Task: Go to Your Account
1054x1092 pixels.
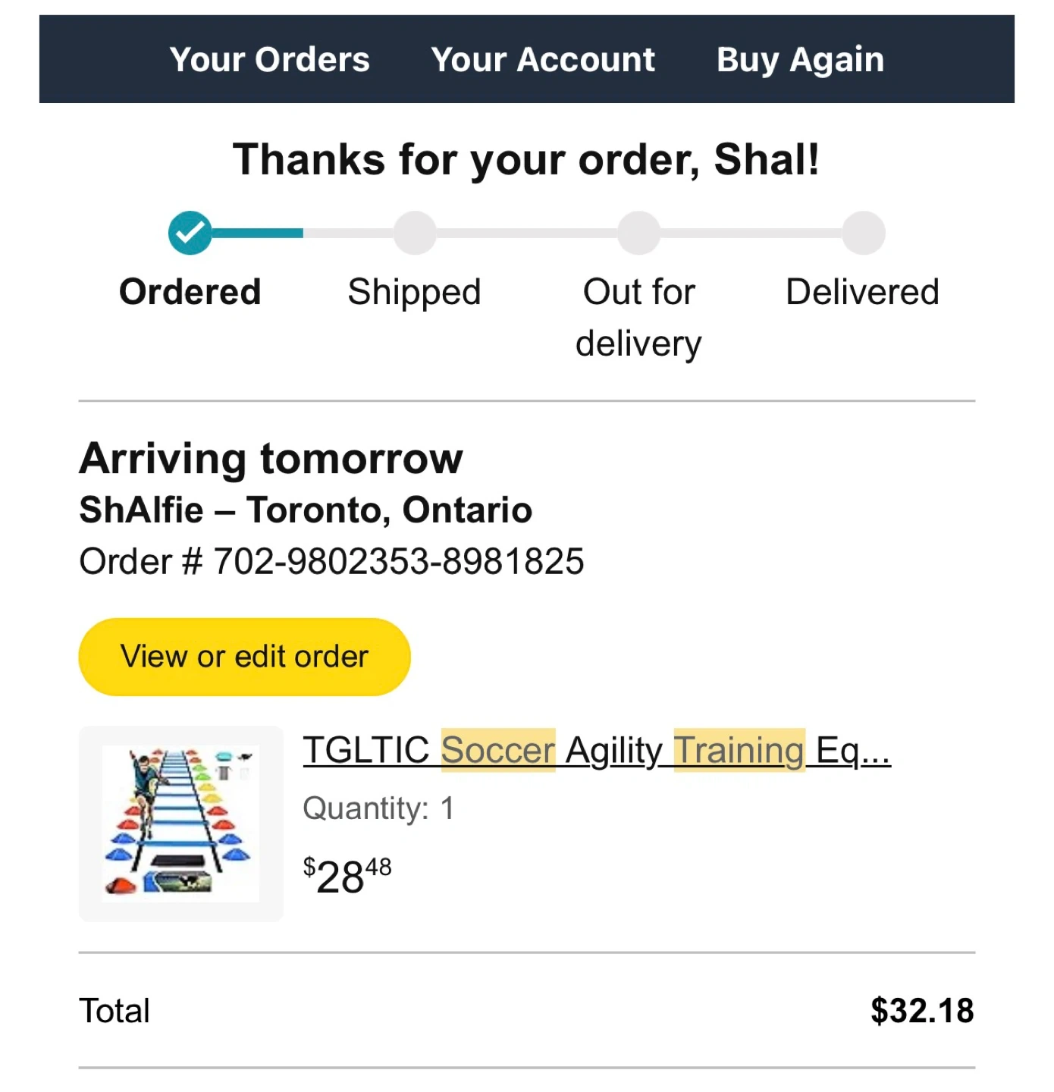Action: (x=543, y=59)
